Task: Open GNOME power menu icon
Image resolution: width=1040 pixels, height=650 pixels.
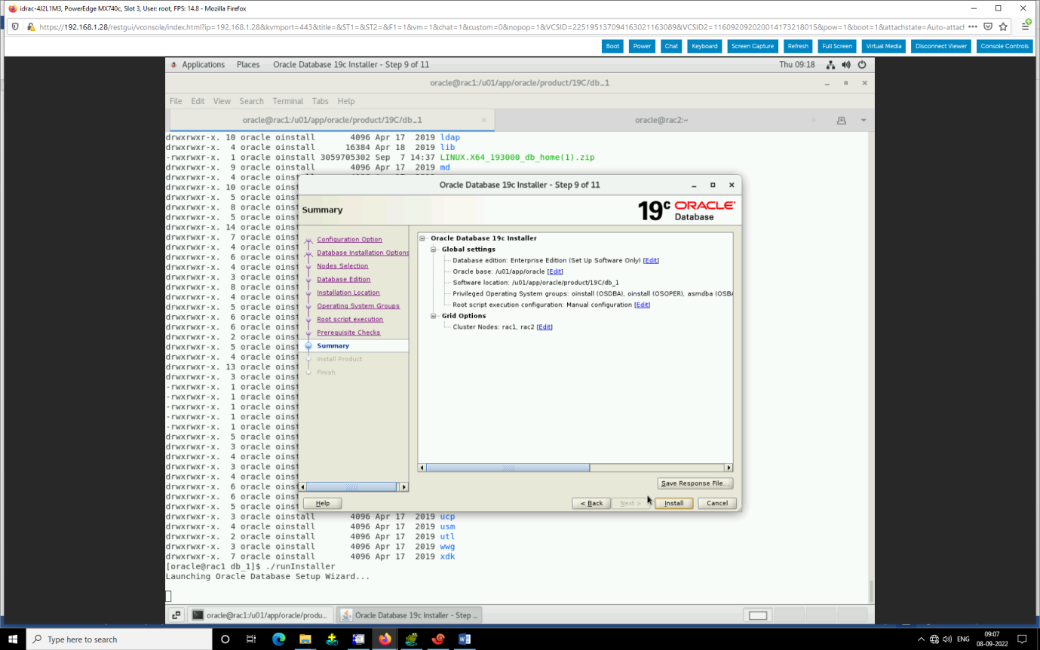Action: click(861, 65)
